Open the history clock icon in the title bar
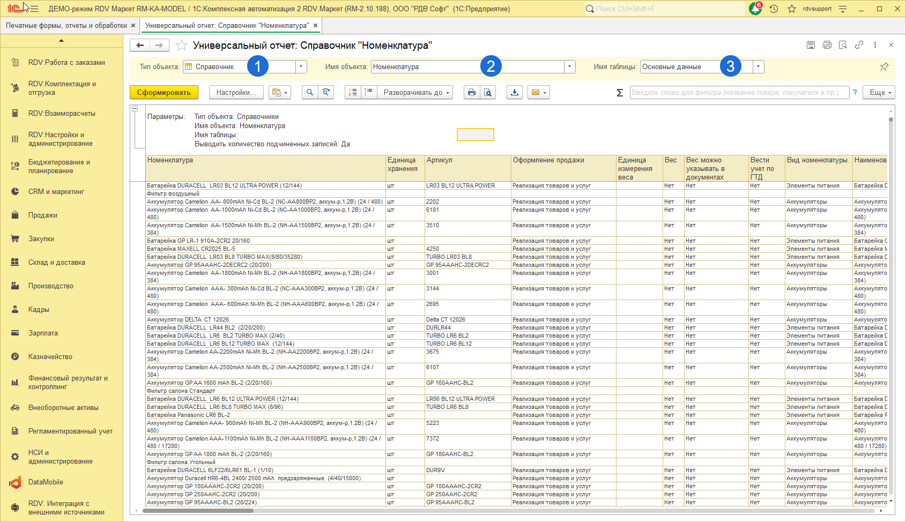Screen dimensions: 906x522 (x=774, y=9)
